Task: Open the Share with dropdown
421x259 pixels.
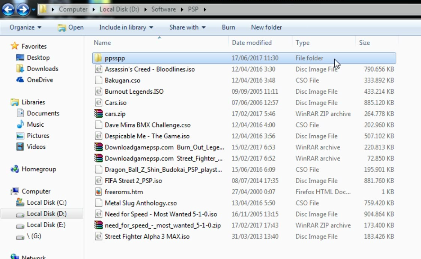Action: 187,27
